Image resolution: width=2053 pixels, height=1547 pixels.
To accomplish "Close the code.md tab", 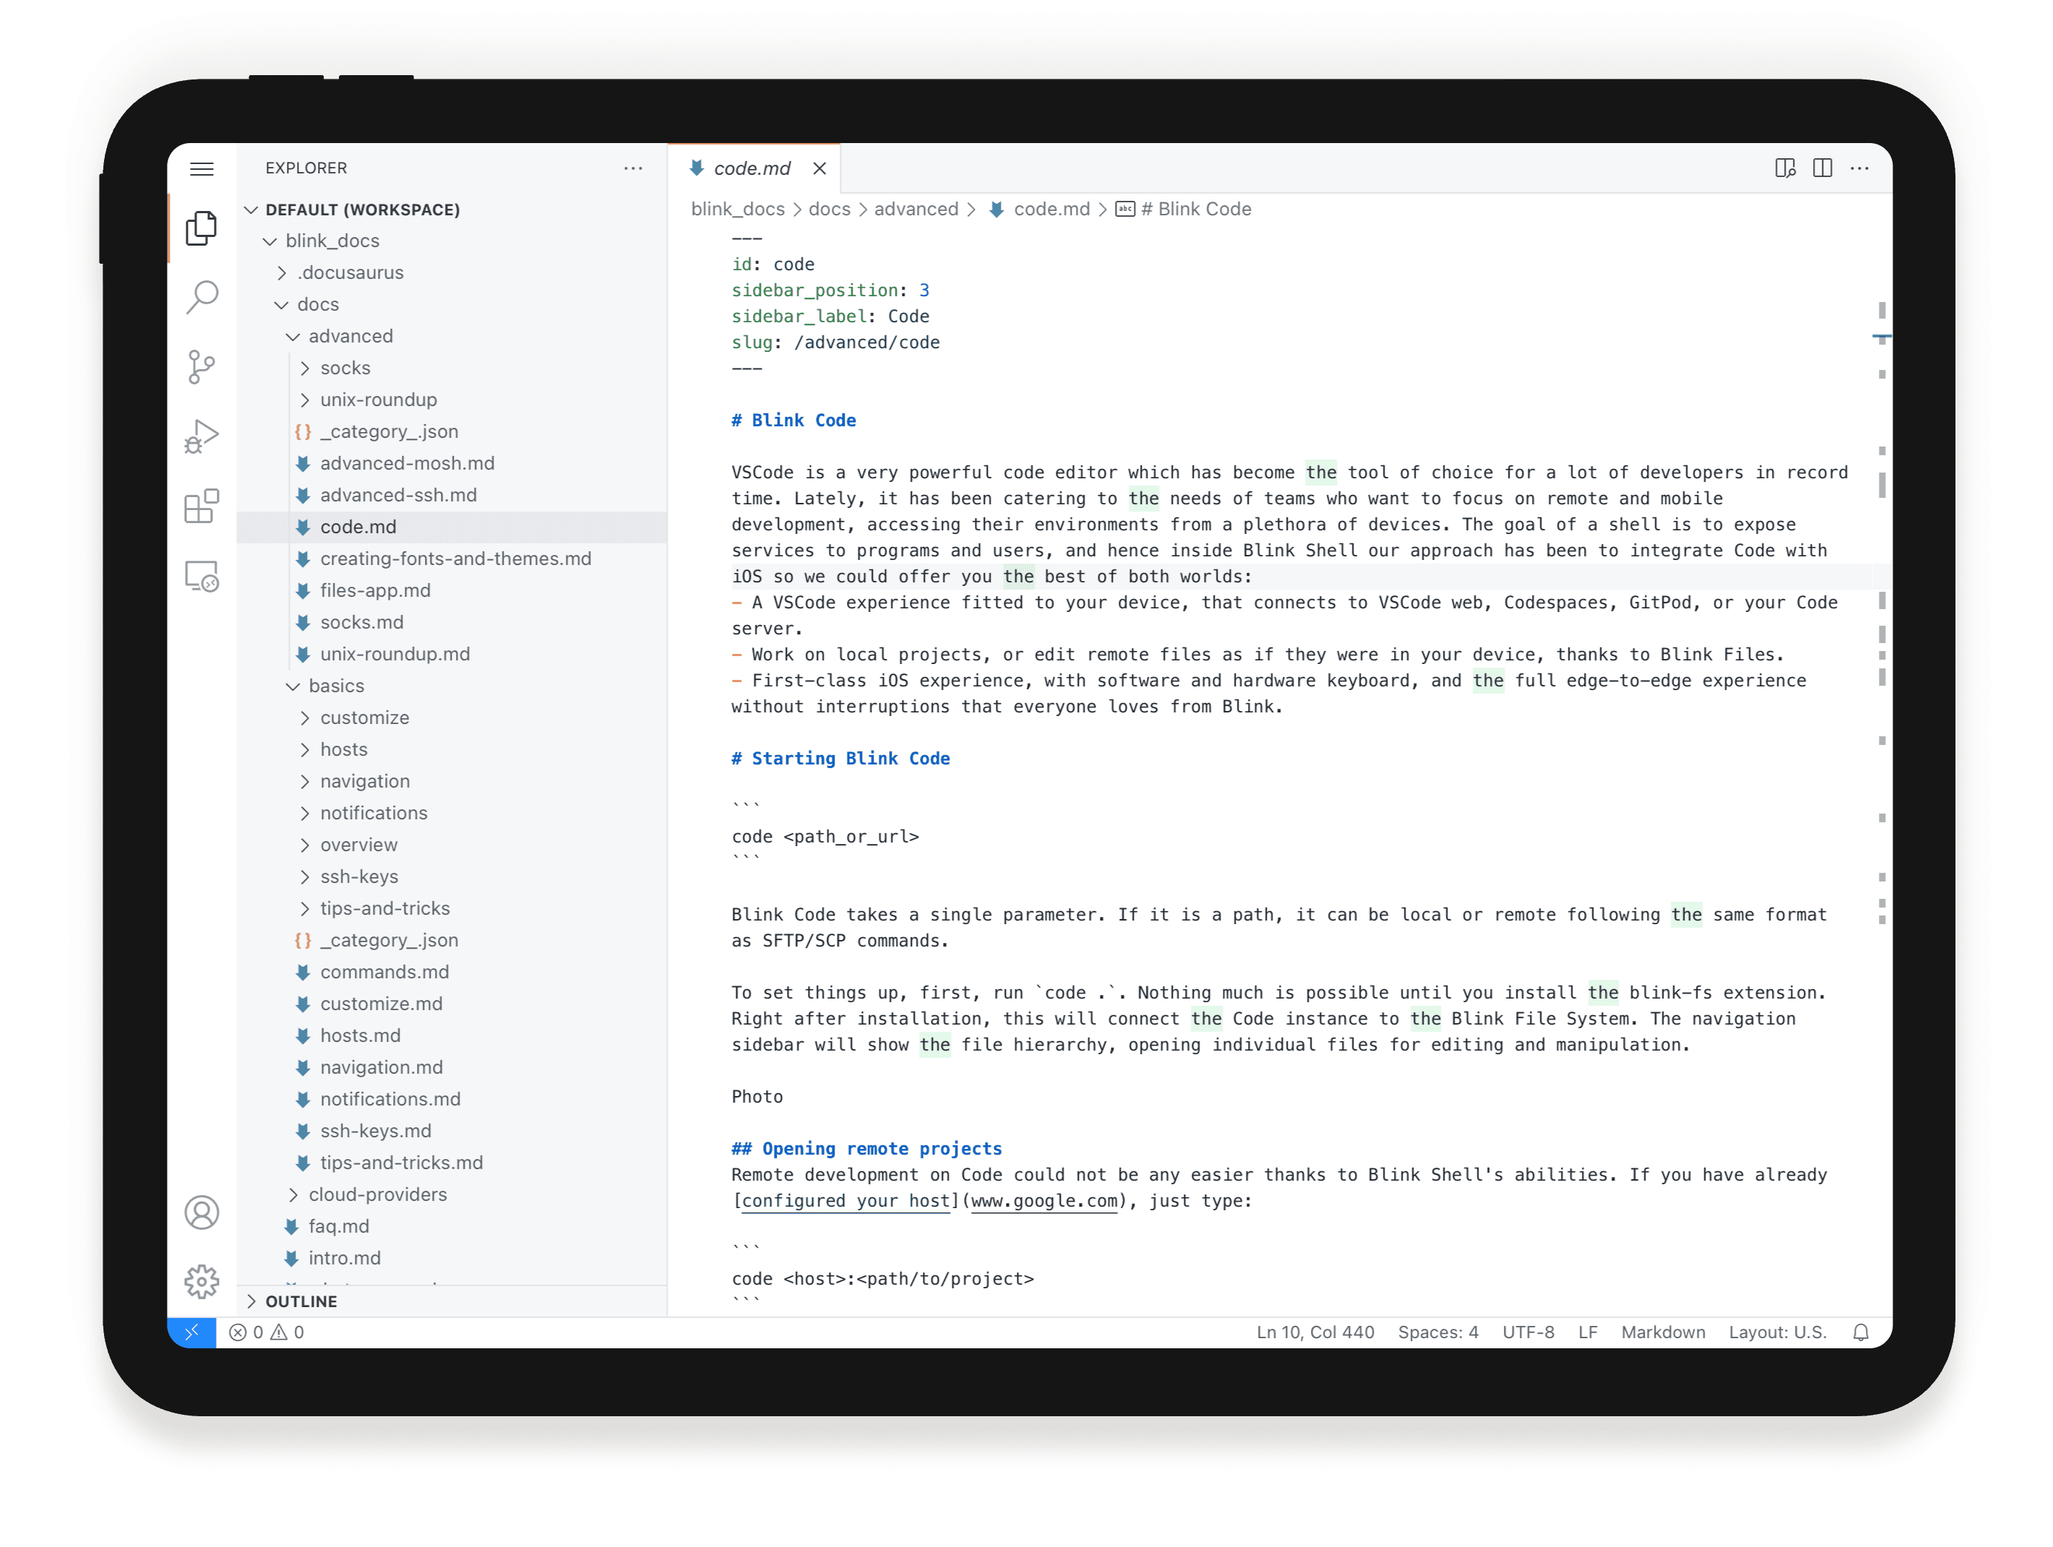I will coord(819,169).
